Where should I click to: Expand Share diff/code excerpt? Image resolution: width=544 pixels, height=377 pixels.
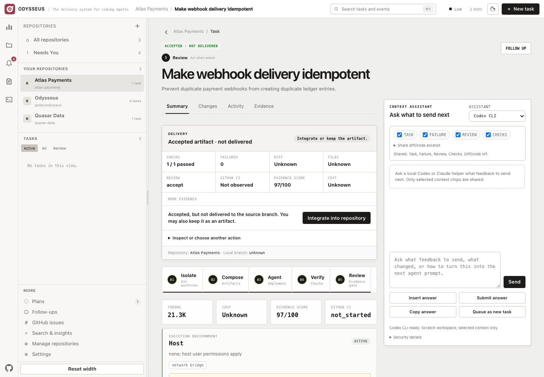point(417,146)
